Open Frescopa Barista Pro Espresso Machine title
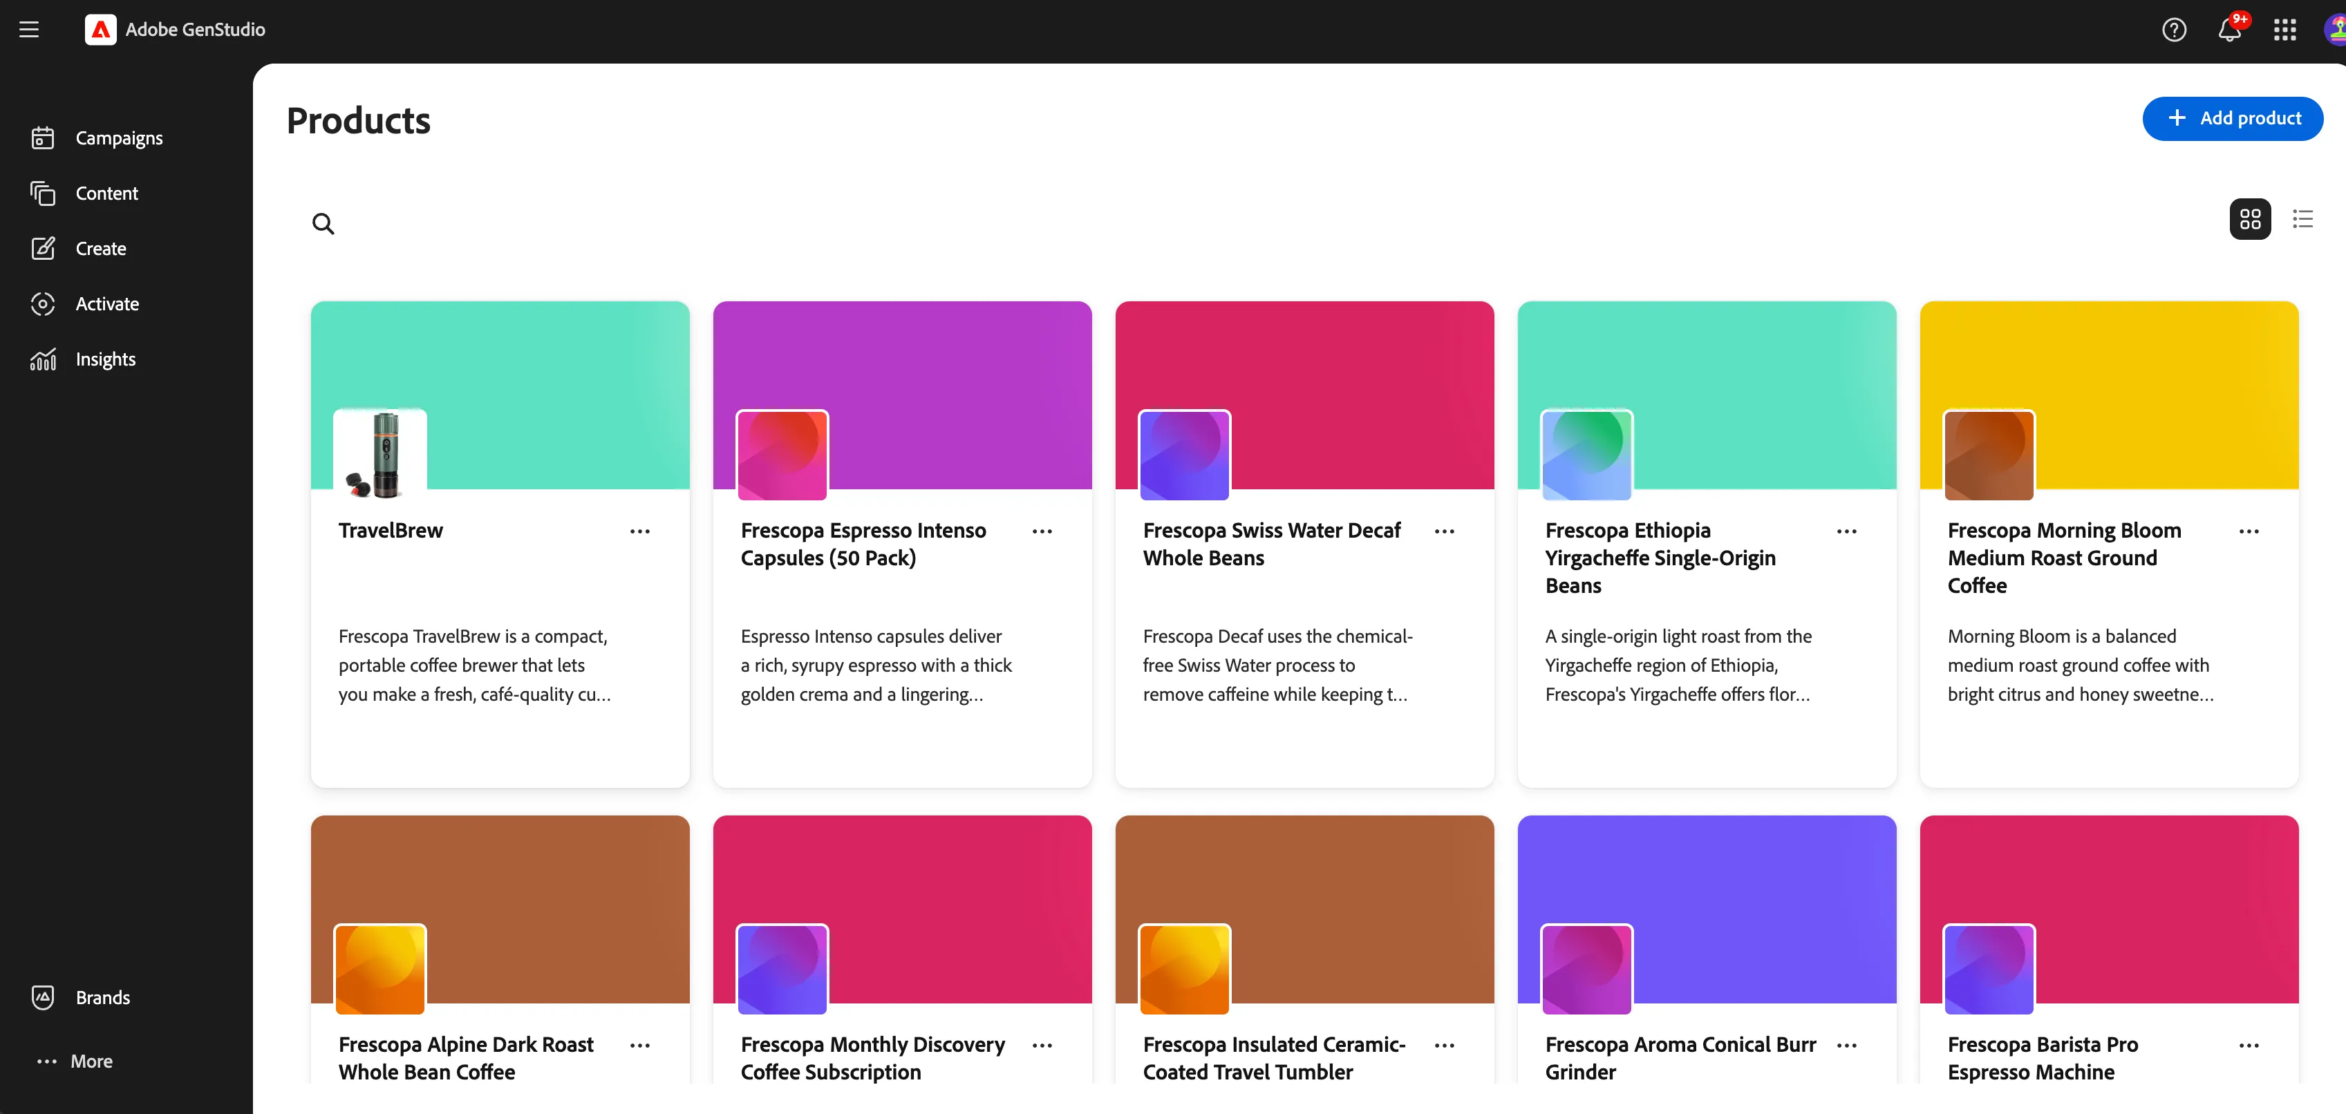This screenshot has height=1114, width=2346. click(x=2043, y=1057)
